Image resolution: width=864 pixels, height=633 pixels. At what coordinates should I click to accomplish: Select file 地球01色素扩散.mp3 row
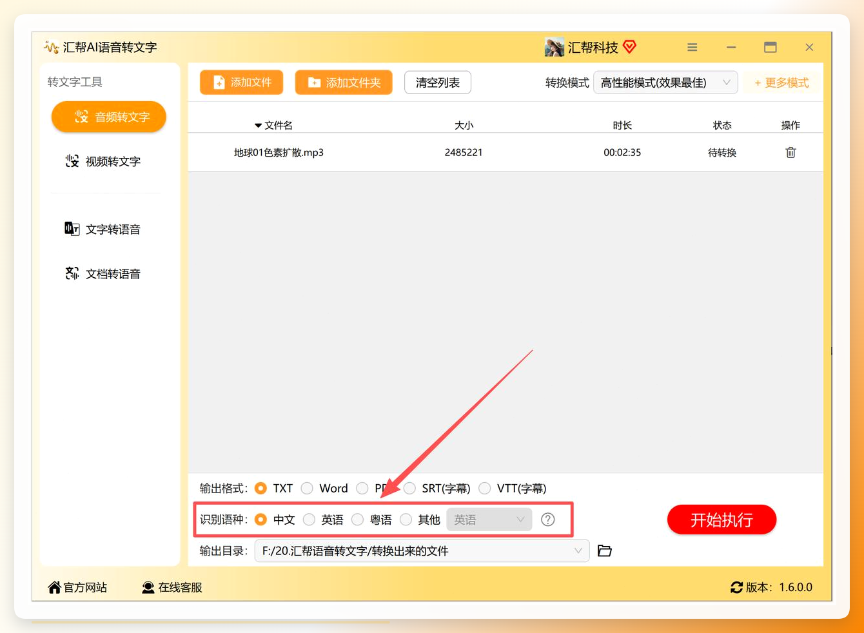pyautogui.click(x=506, y=153)
